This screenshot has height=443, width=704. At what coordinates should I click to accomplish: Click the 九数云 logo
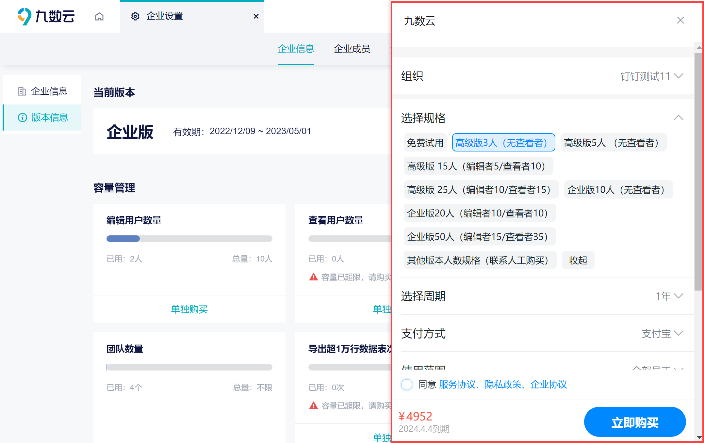[46, 16]
